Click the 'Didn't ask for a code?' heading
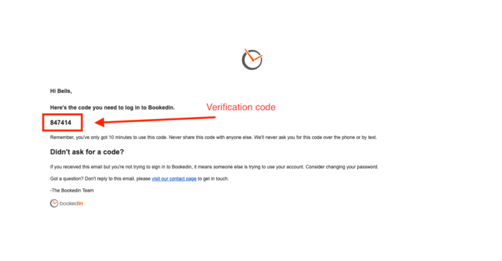 point(87,152)
